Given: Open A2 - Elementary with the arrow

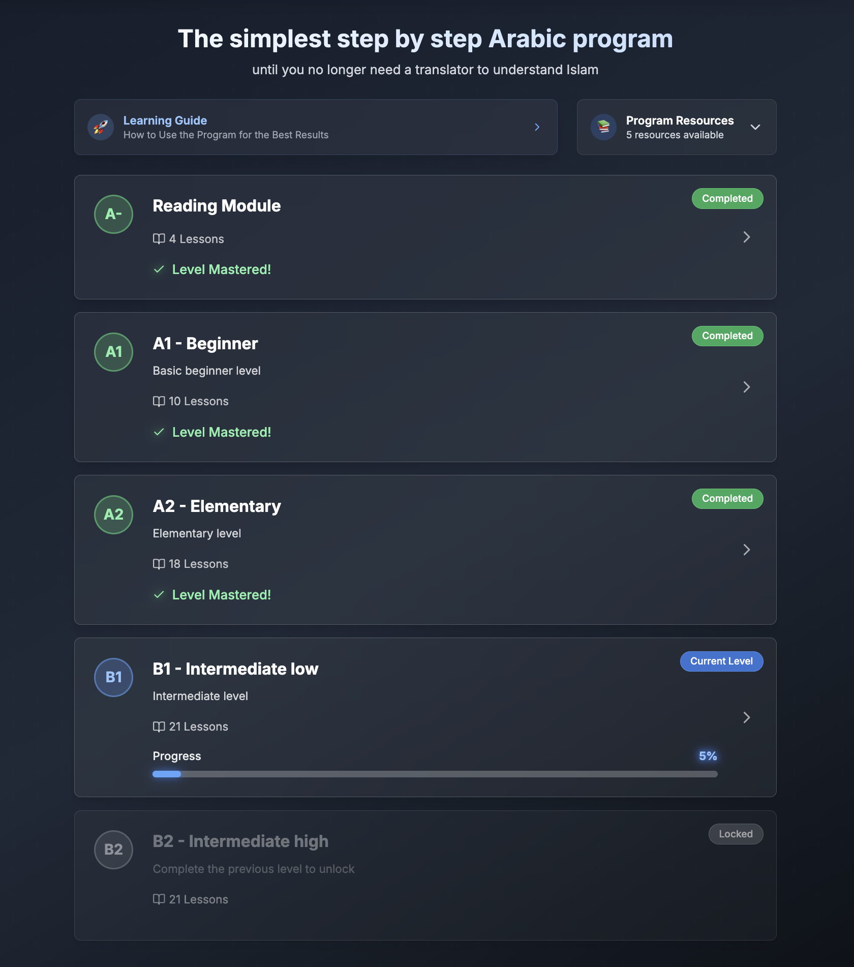Looking at the screenshot, I should click(746, 550).
